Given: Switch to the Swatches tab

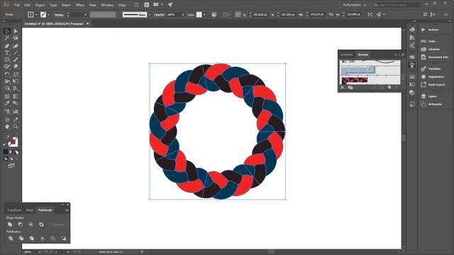Looking at the screenshot, I should [347, 55].
